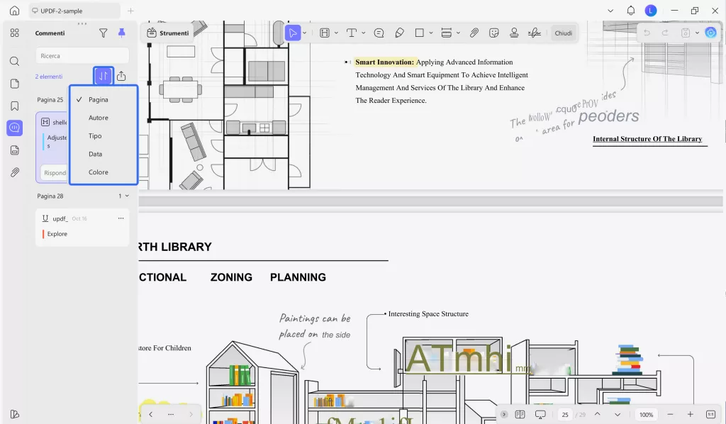This screenshot has width=726, height=424.
Task: Open the stamp tool
Action: point(514,33)
